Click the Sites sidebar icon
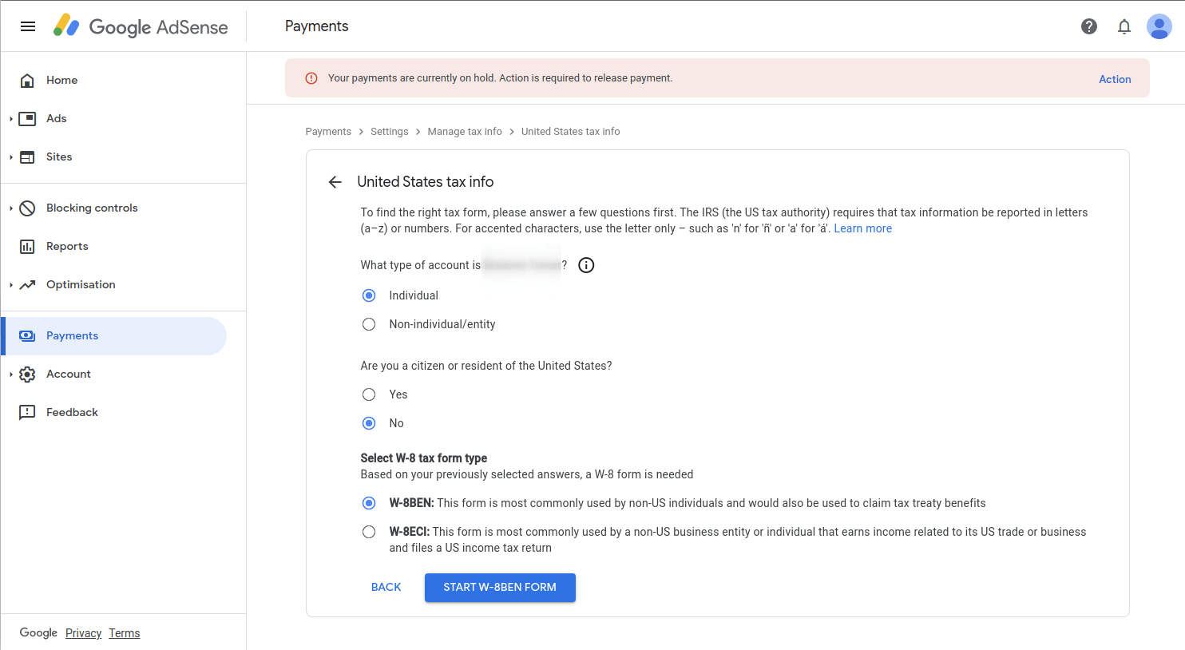 pos(27,157)
